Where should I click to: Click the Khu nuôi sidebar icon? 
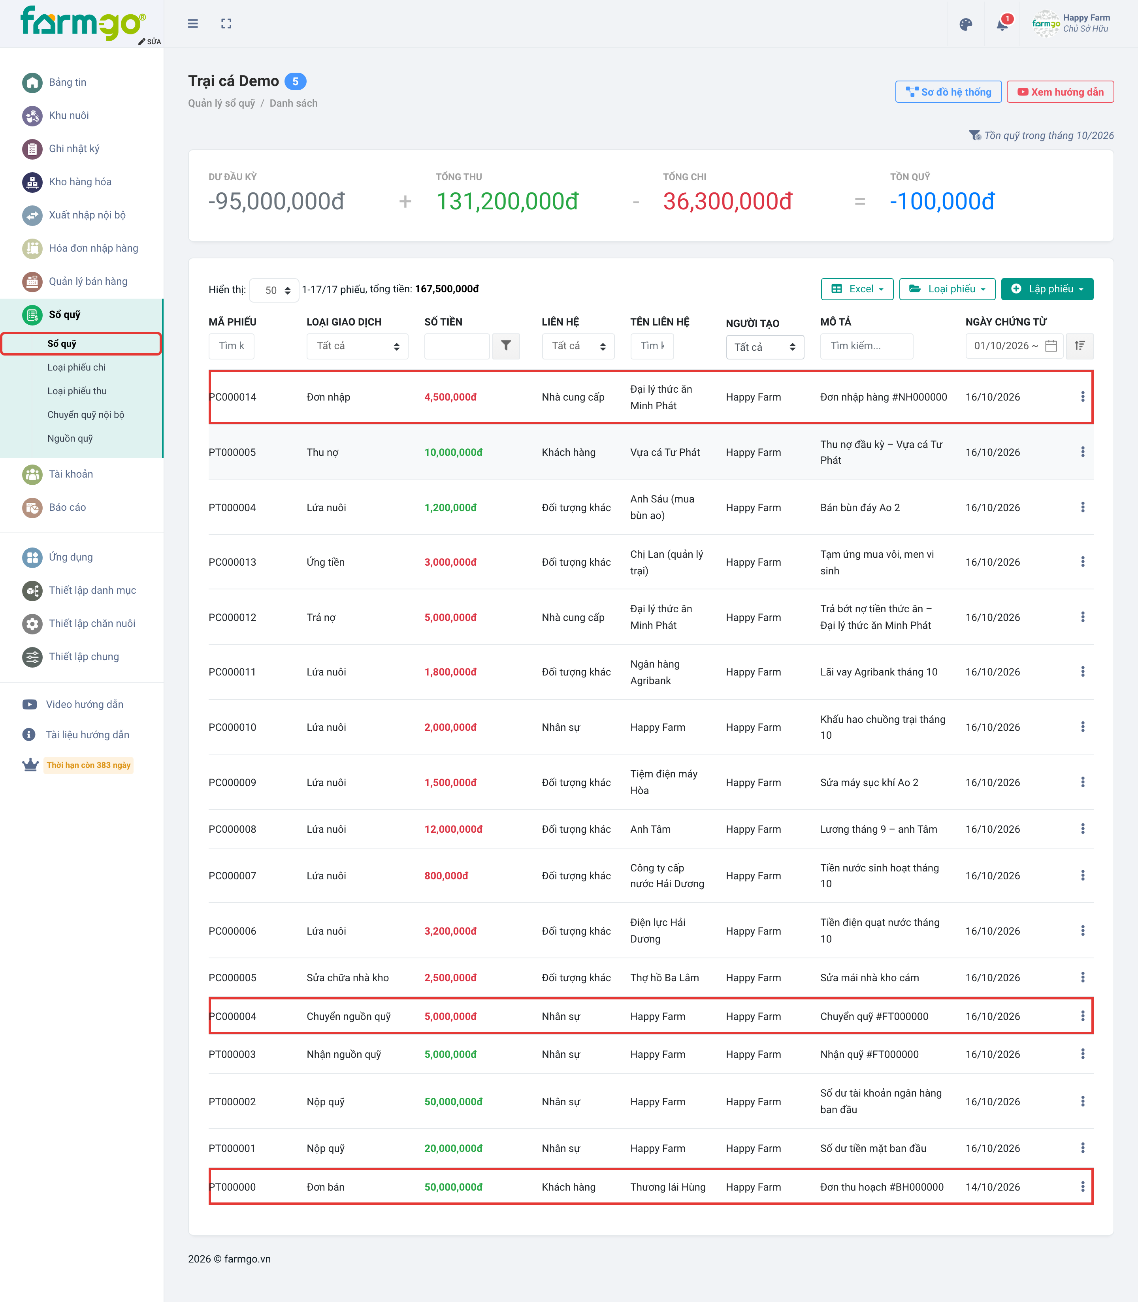[32, 115]
